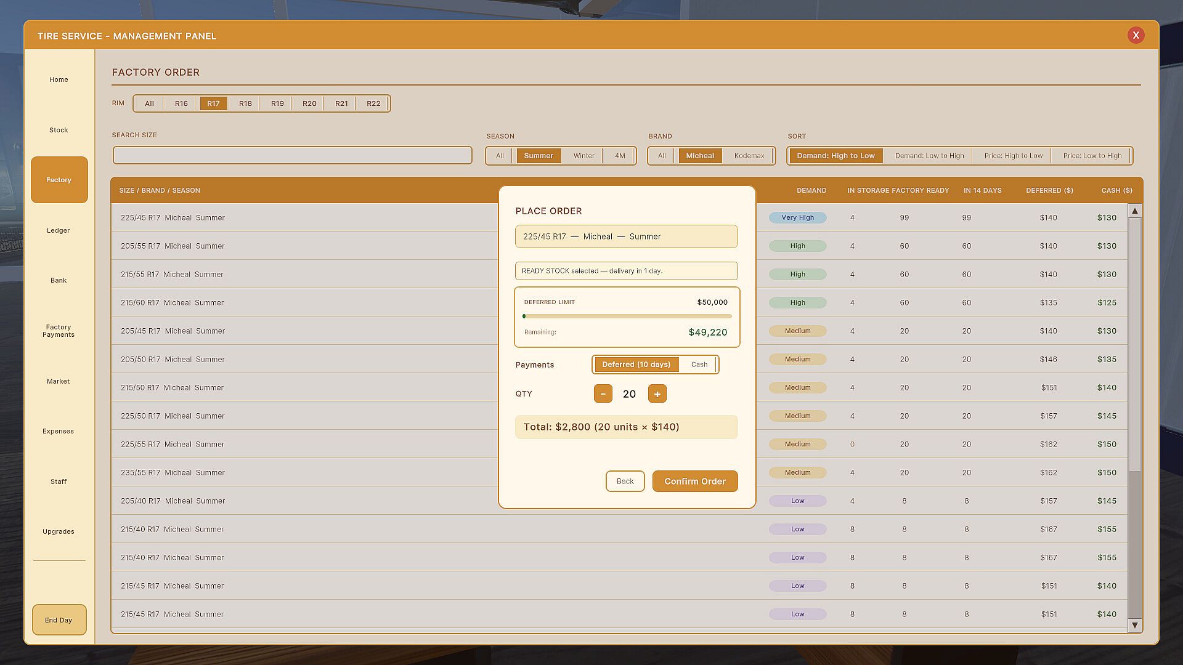The image size is (1183, 665).
Task: Select the 235/55 R17 Micheal Summer row
Action: 619,472
